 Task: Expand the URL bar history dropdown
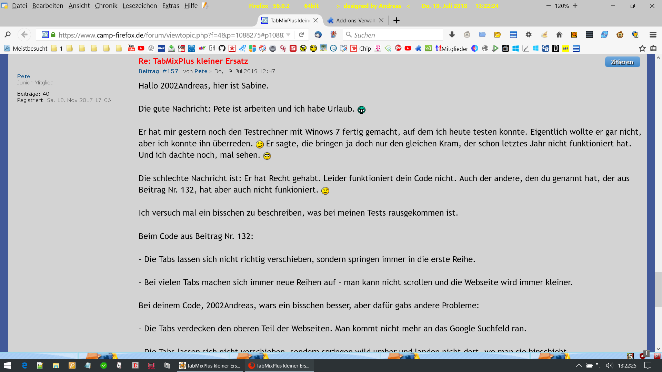pos(288,35)
